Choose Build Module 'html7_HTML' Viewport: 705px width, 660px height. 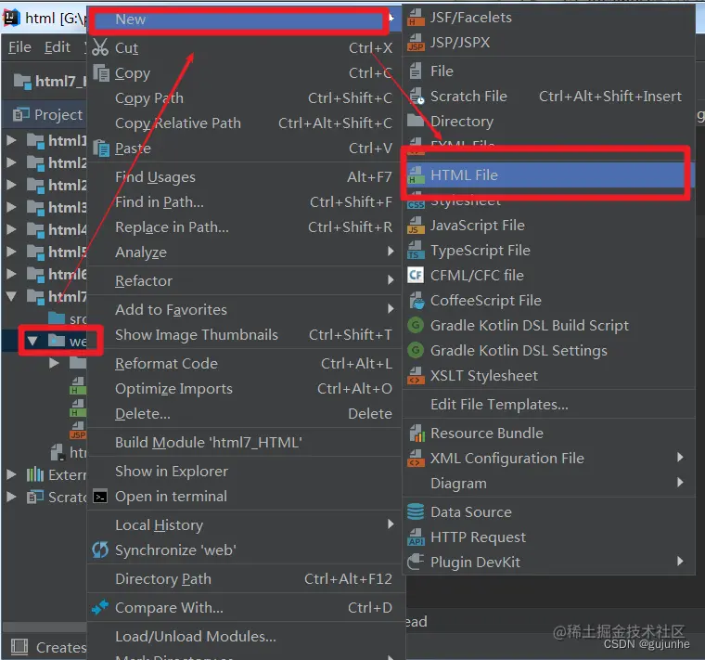[243, 443]
